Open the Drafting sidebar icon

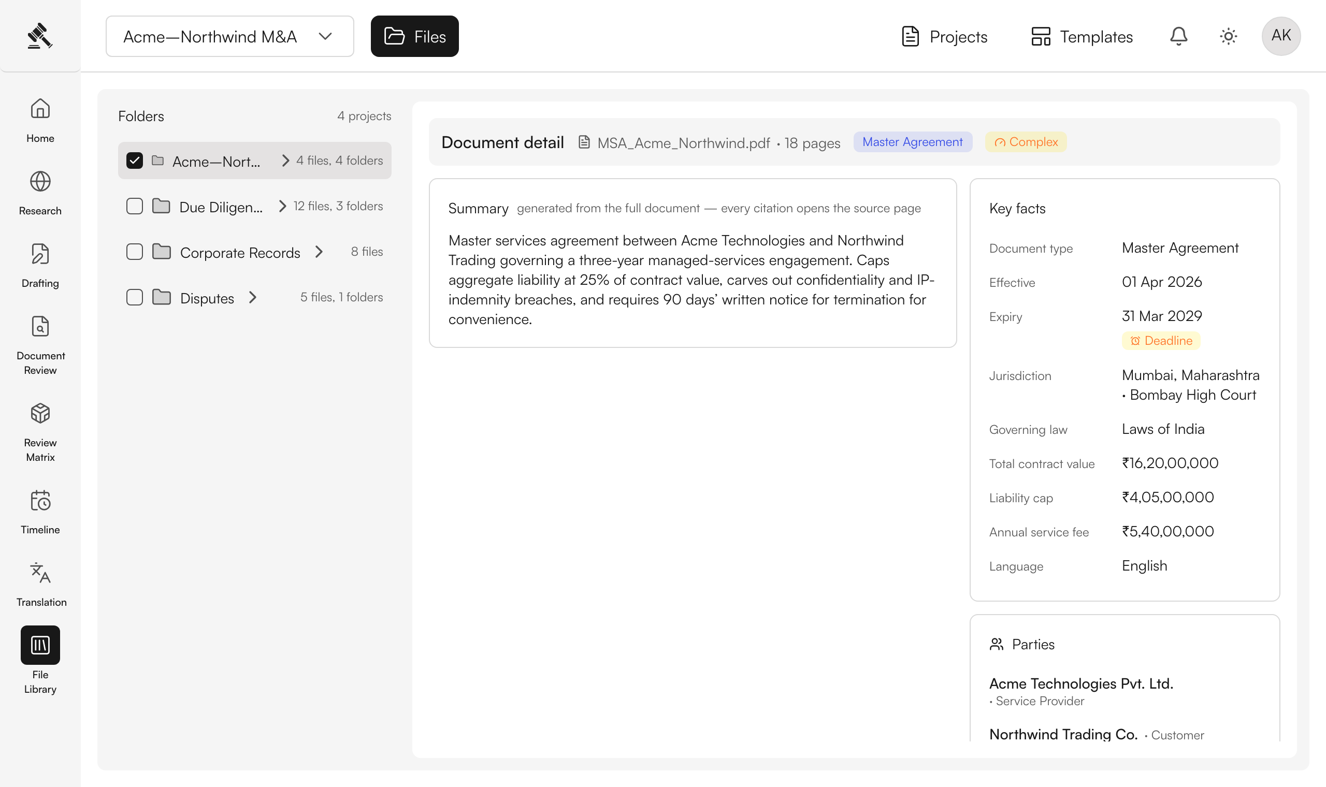(40, 254)
